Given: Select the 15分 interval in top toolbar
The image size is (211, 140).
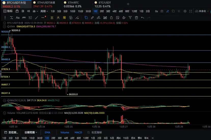Looking at the screenshot, I should pyautogui.click(x=80, y=11).
